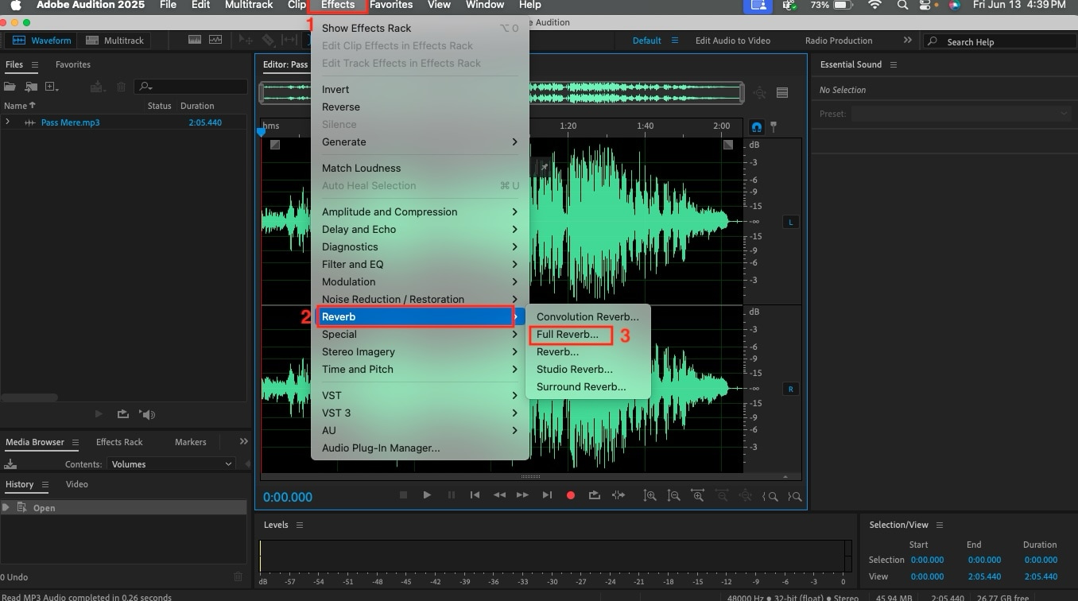Select Edit Audio to Video workspace
The image size is (1078, 601).
(733, 41)
